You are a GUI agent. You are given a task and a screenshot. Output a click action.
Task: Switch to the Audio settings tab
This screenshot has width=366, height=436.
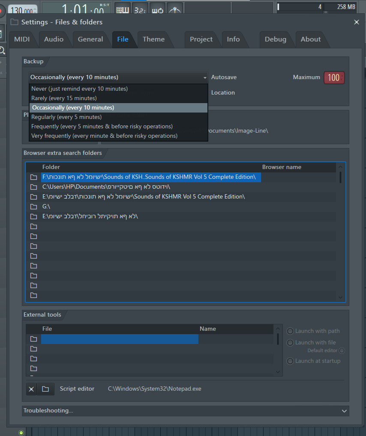[x=54, y=39]
